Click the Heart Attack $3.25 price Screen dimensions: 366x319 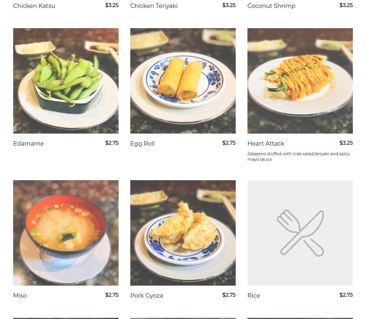pyautogui.click(x=346, y=143)
